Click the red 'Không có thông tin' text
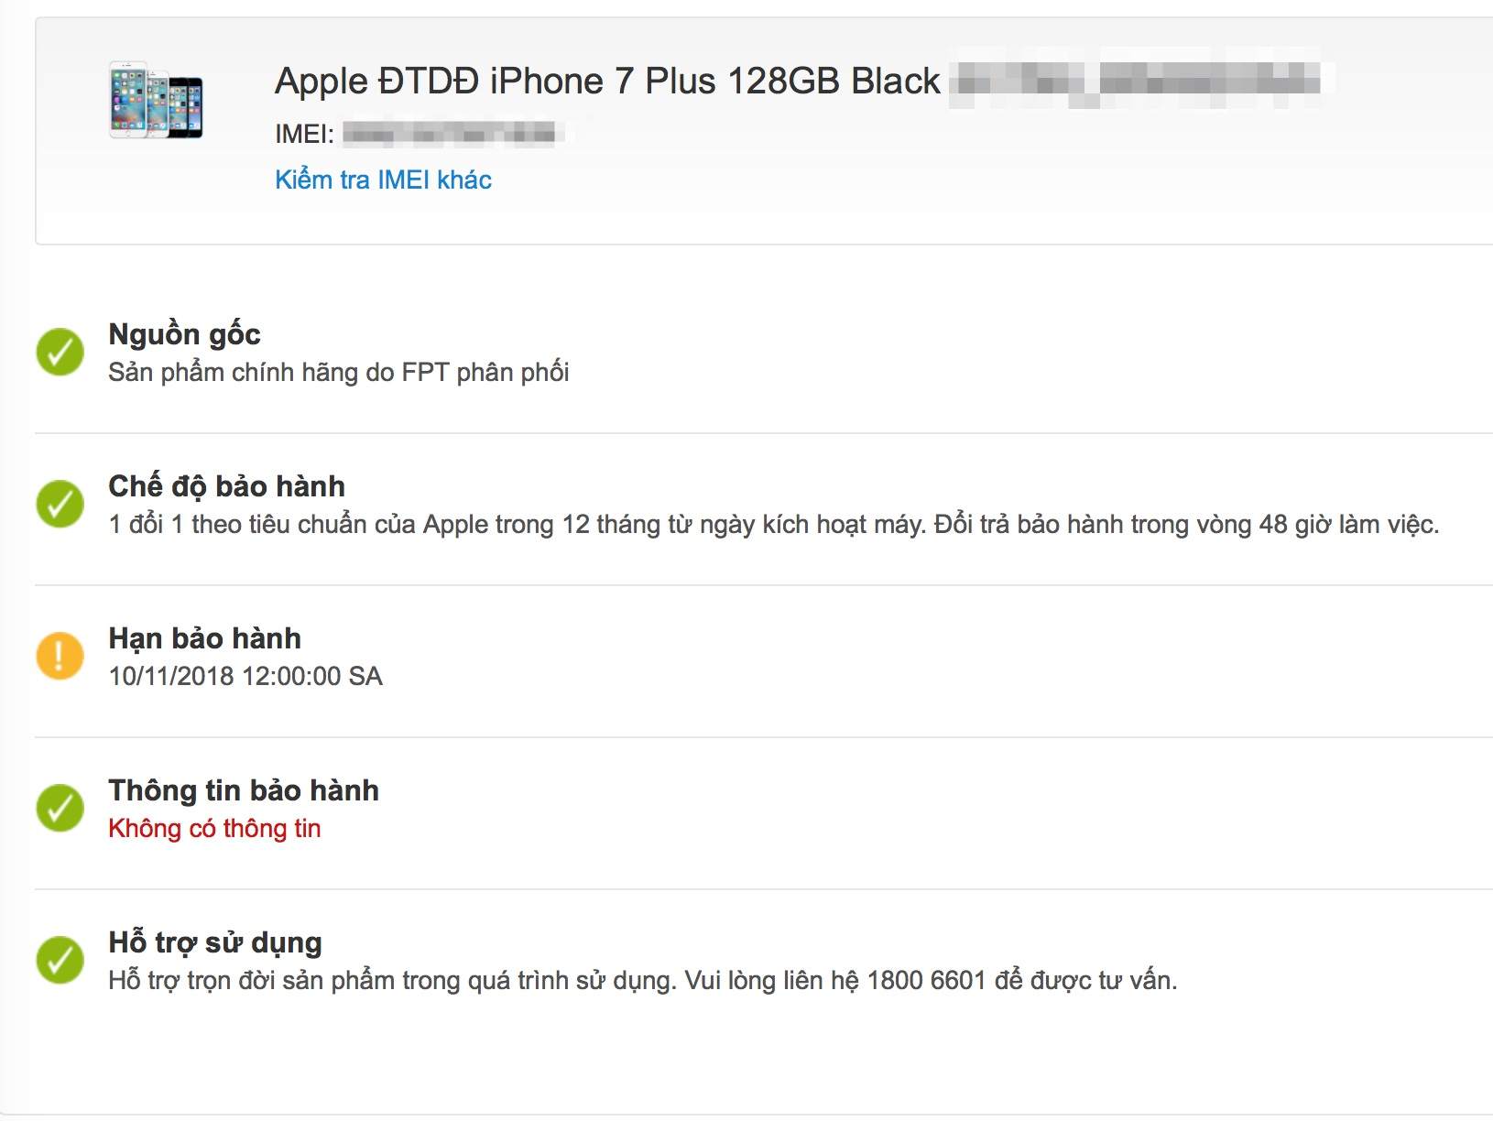Viewport: 1493px width, 1121px height. coord(214,829)
